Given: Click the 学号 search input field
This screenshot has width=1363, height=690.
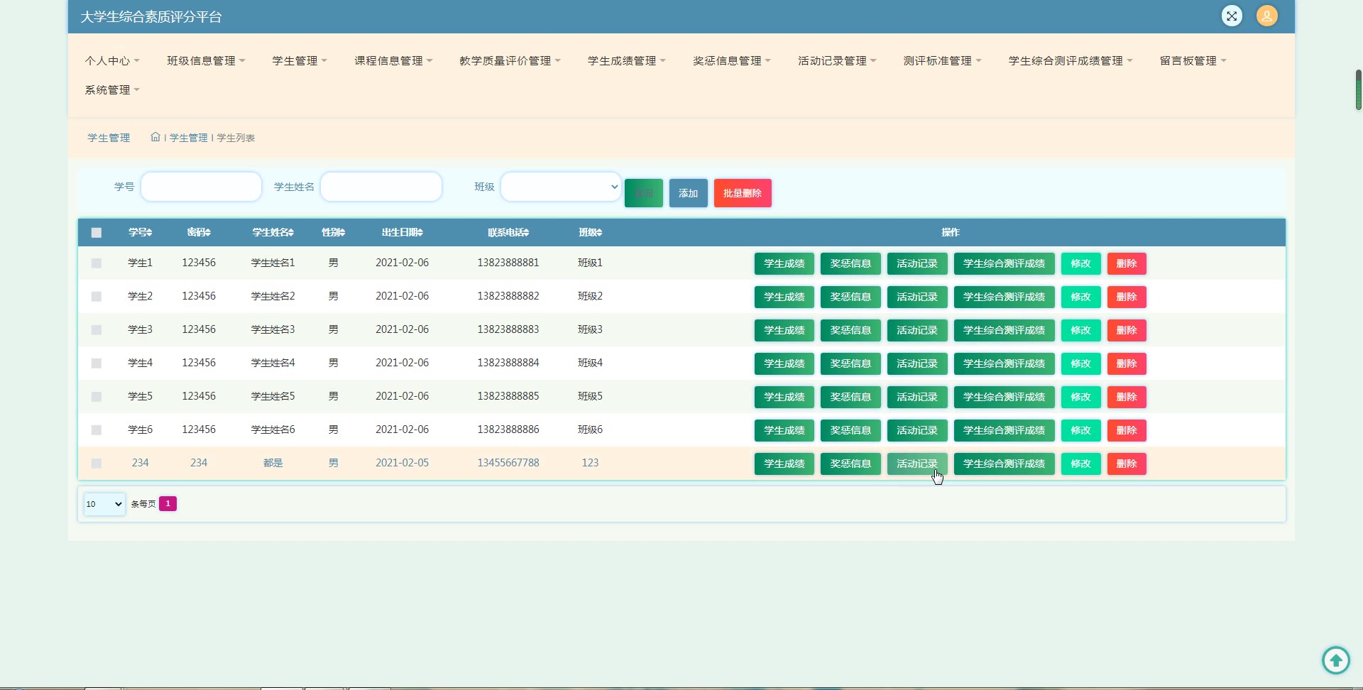Looking at the screenshot, I should pos(202,187).
